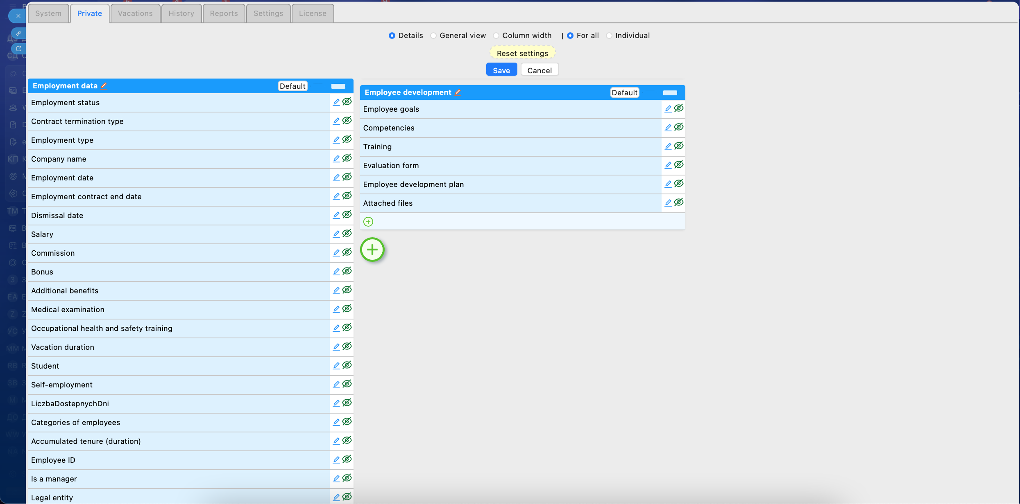Edit the Dismissal date field
Screen dimensions: 1020x504
coord(336,215)
